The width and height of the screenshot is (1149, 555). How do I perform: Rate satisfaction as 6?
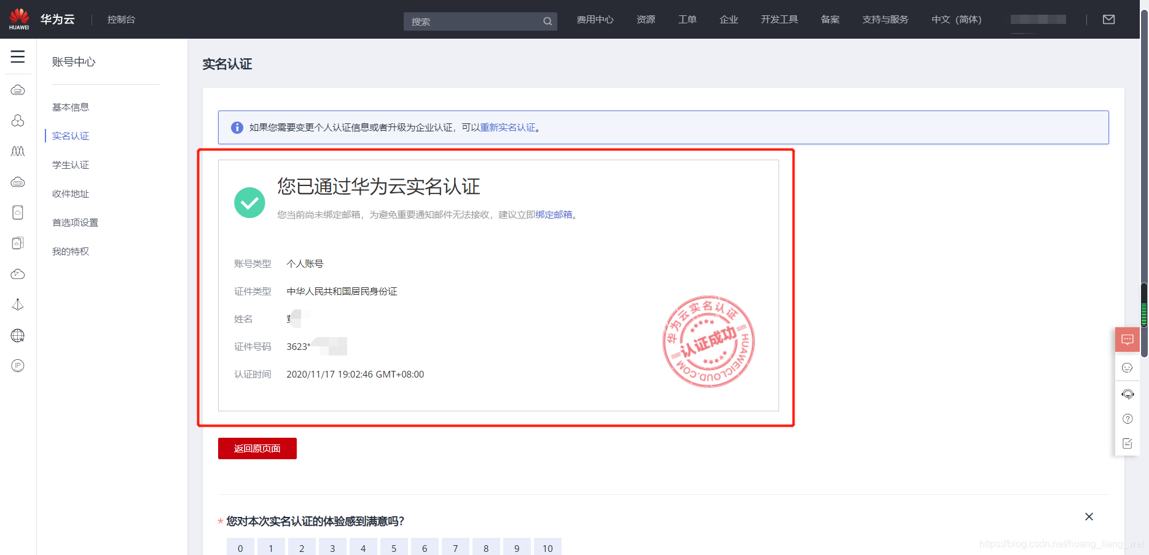425,548
